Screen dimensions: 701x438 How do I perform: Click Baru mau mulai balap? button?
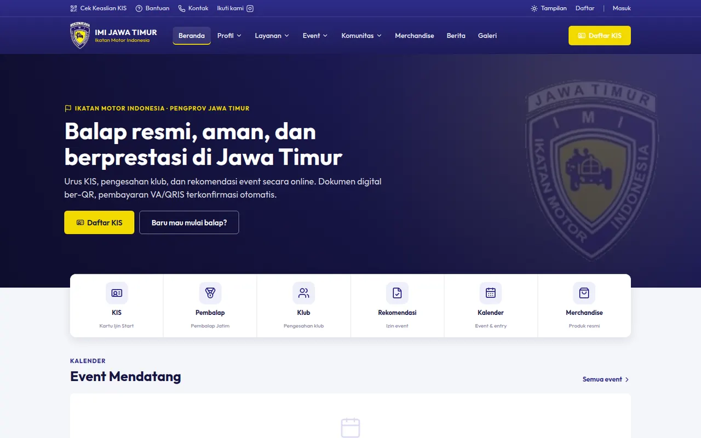(x=189, y=222)
